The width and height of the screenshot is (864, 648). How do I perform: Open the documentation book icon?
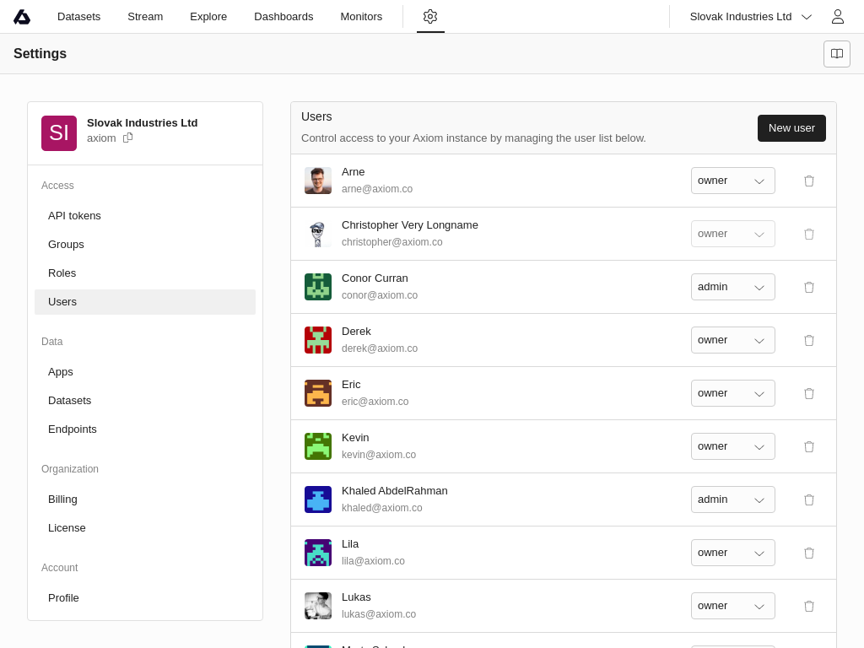[x=836, y=54]
